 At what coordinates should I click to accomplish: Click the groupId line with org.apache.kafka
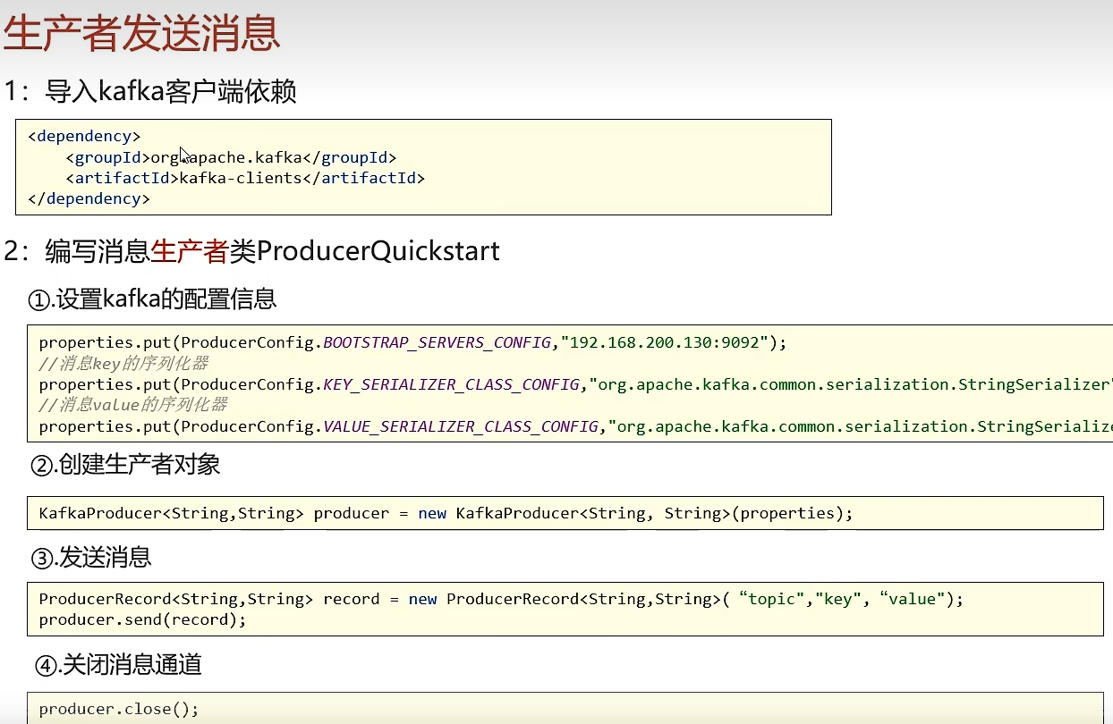(231, 157)
